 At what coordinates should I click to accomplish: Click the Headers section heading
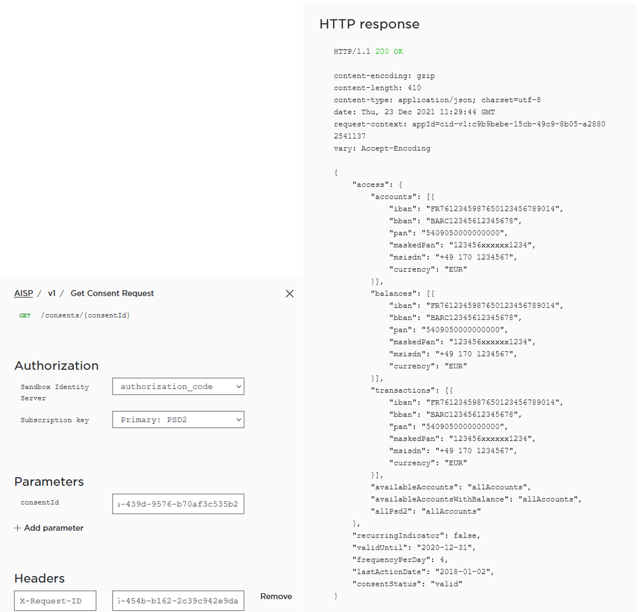point(39,578)
